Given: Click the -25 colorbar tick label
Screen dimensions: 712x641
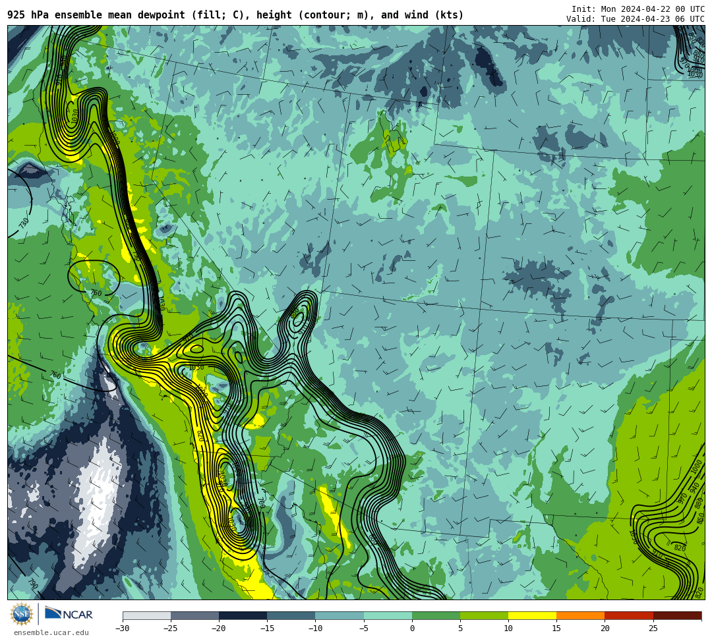Looking at the screenshot, I should [171, 628].
